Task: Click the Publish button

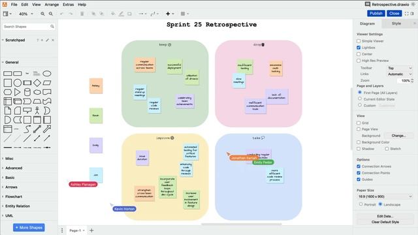Action: pyautogui.click(x=376, y=13)
